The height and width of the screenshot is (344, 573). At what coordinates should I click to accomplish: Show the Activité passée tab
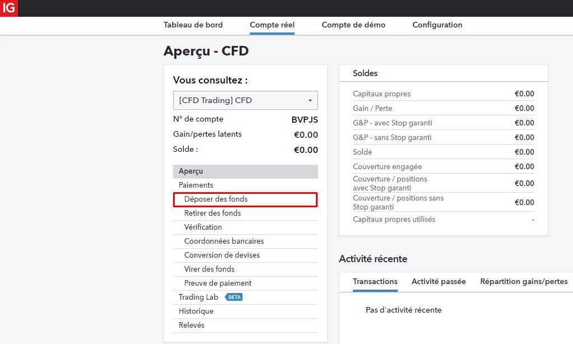439,281
